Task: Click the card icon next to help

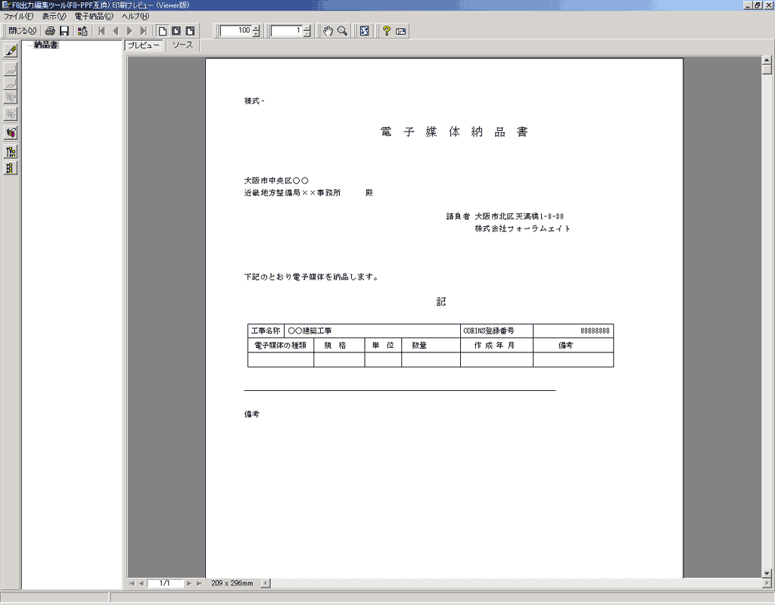Action: (x=401, y=30)
